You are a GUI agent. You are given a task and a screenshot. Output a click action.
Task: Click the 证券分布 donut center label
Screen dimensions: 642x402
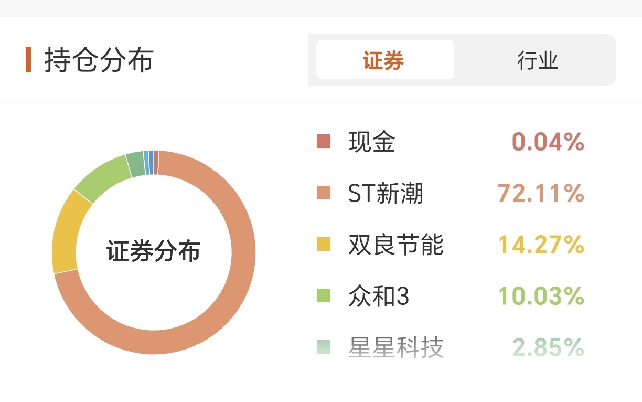154,251
